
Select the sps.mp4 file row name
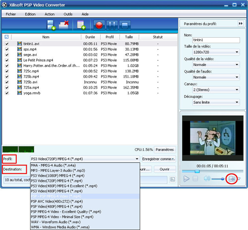tap(30, 49)
